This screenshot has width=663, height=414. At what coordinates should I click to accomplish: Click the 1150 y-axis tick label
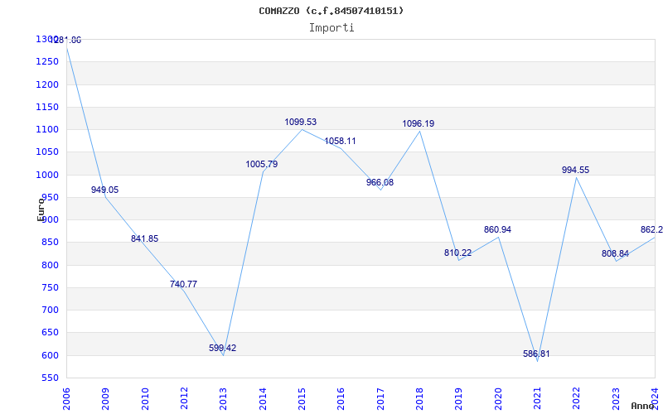coord(47,107)
